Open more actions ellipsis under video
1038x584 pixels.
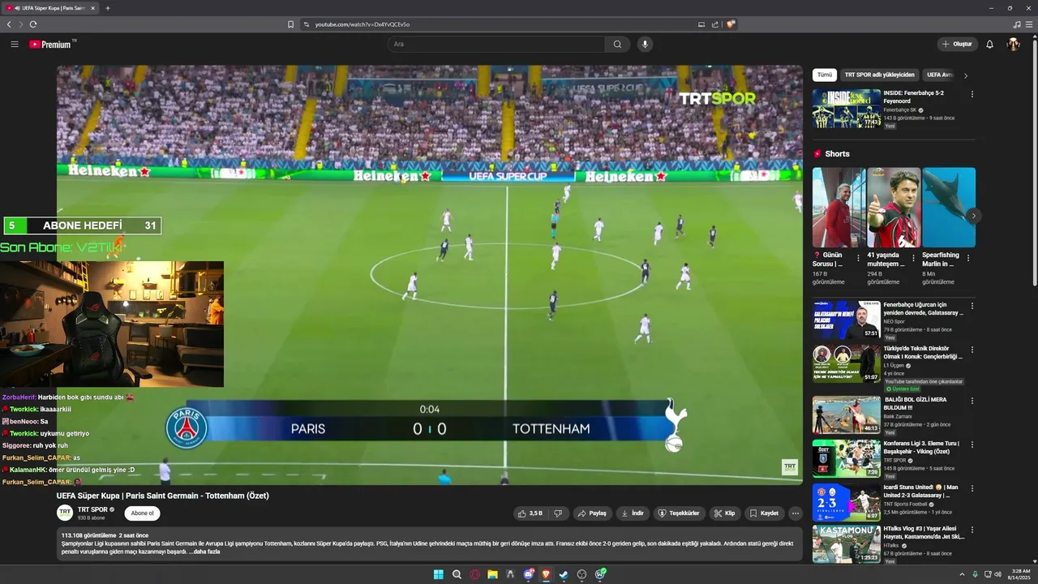(x=795, y=513)
